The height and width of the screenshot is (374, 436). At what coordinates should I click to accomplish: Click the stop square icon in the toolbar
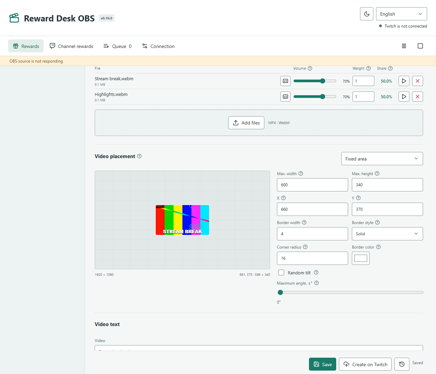[420, 46]
